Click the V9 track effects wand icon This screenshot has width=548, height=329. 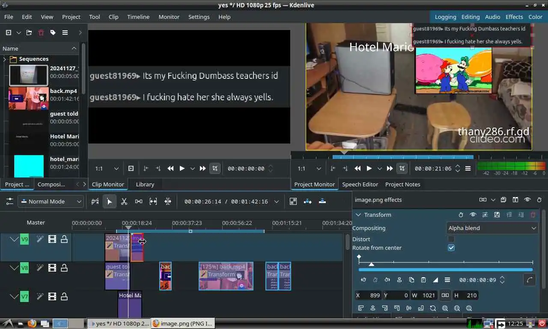point(40,239)
